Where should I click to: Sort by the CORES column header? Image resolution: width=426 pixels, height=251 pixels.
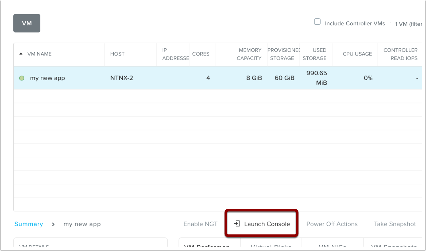201,54
